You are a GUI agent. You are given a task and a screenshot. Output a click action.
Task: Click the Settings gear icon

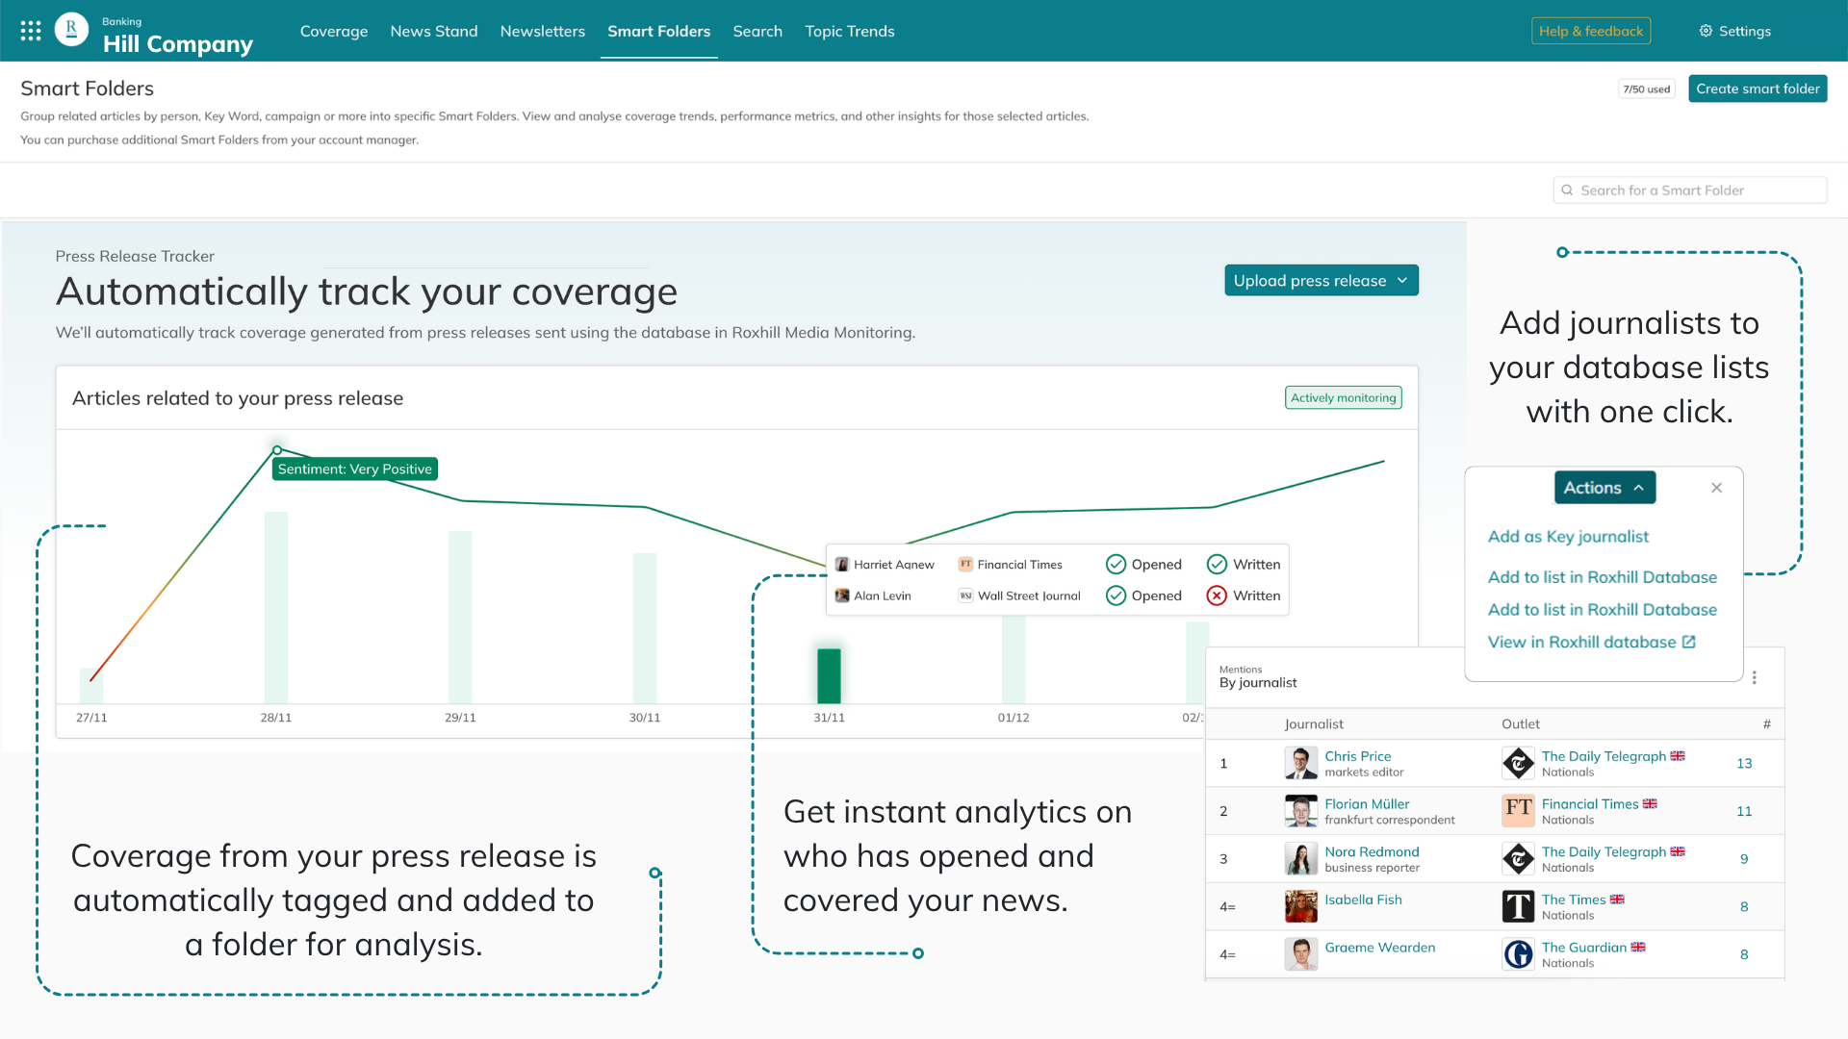(x=1706, y=31)
